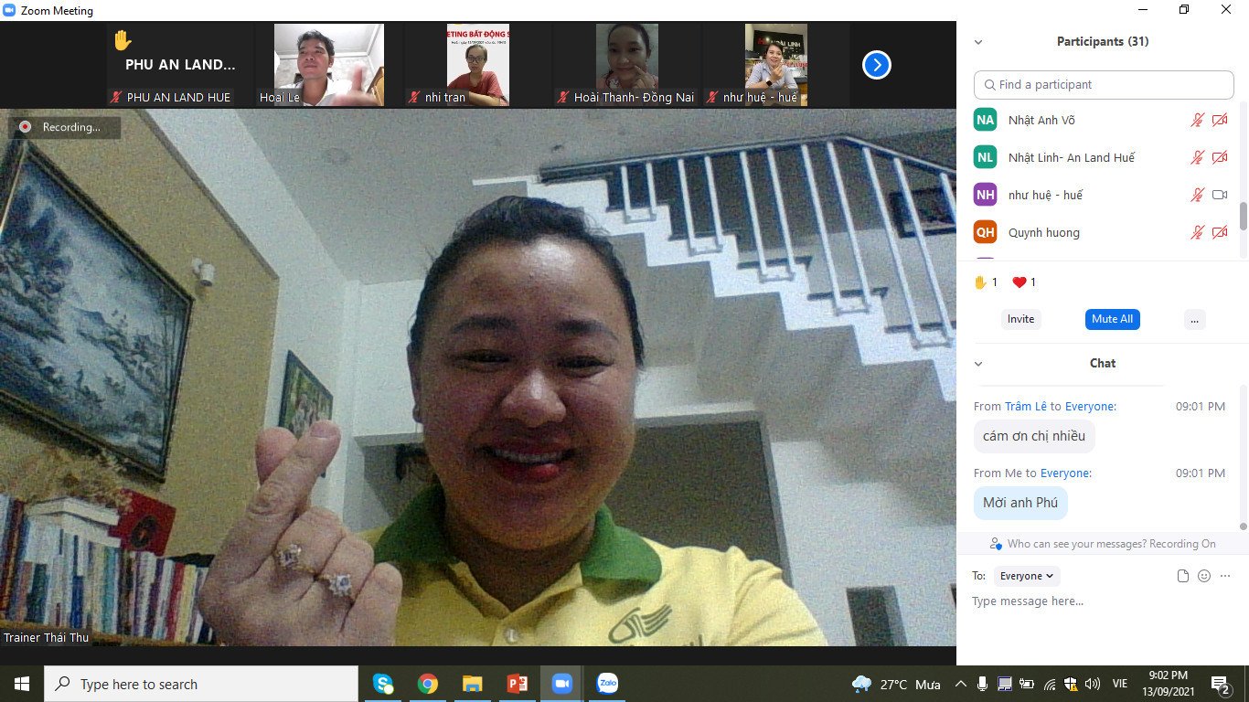Toggle microphone for Nhật Anh Võ
This screenshot has width=1249, height=702.
click(x=1197, y=120)
